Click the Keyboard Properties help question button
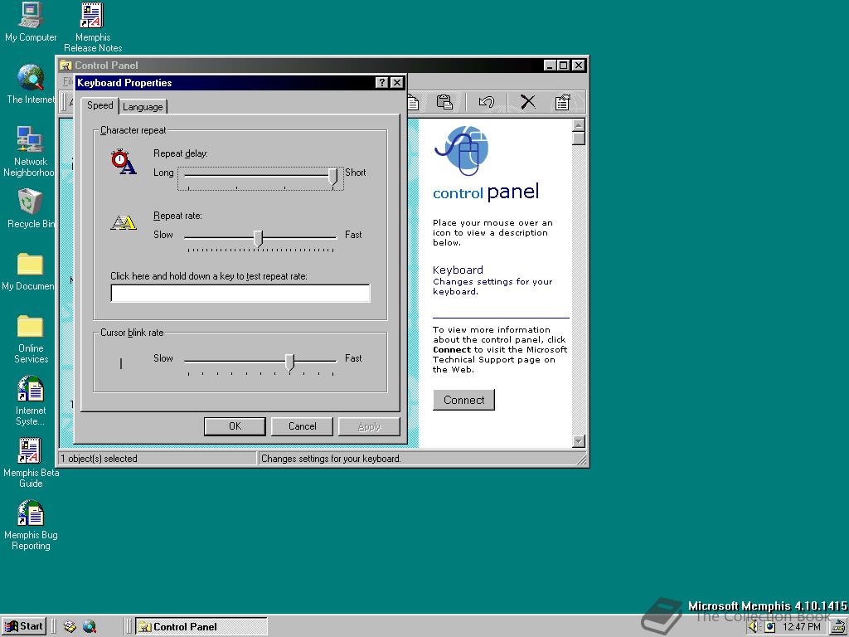 [381, 82]
